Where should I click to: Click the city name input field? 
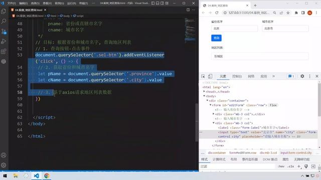[x=285, y=28]
